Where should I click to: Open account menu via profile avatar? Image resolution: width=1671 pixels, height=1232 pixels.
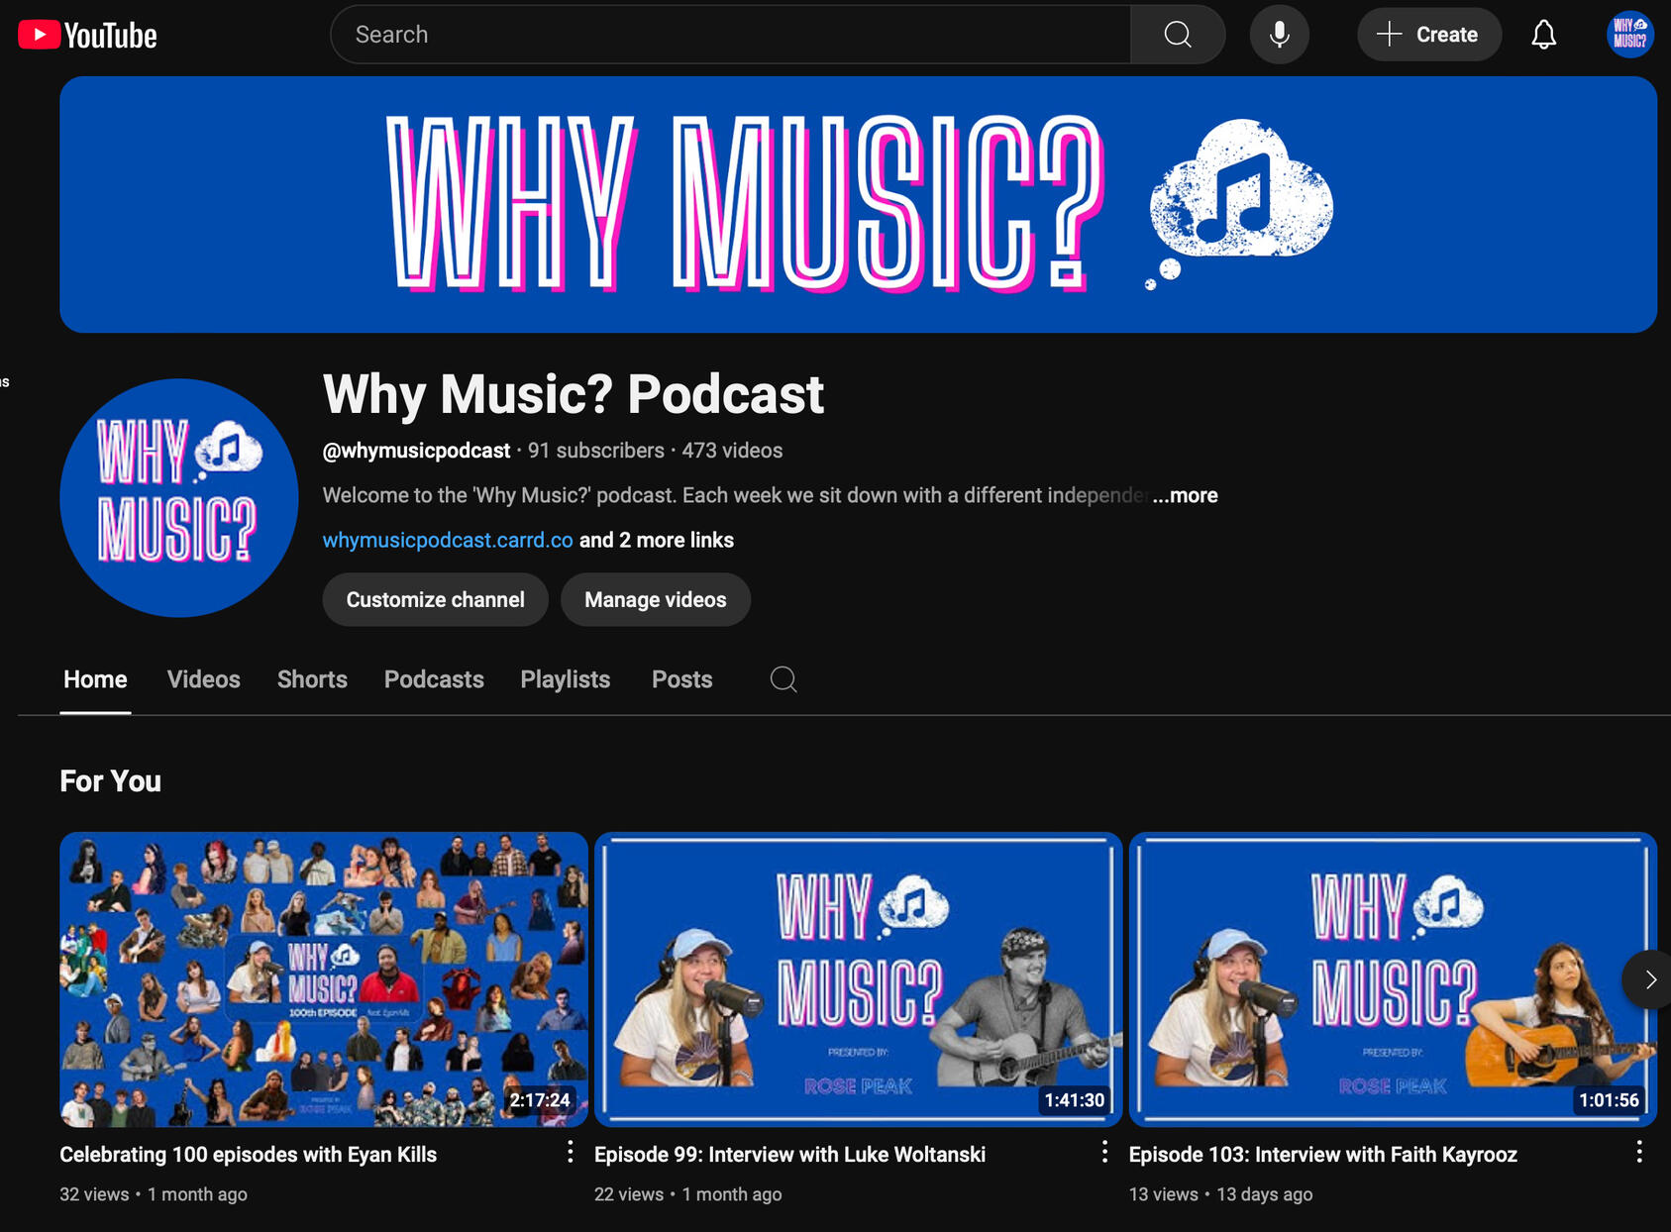1628,35
